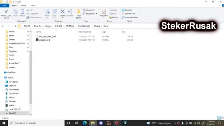The height and width of the screenshot is (126, 224).
Task: Select file low_din_chair_2.dff
Action: (47, 36)
